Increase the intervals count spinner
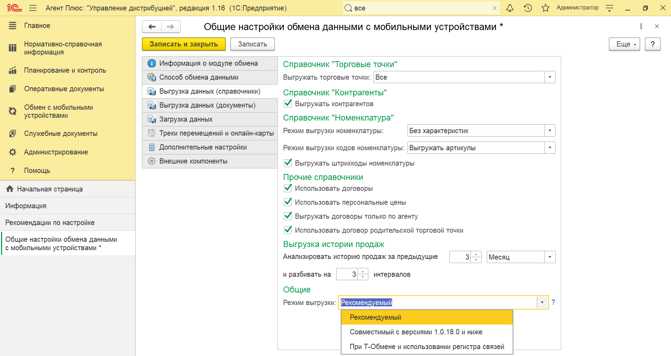This screenshot has height=356, width=671. coord(363,271)
